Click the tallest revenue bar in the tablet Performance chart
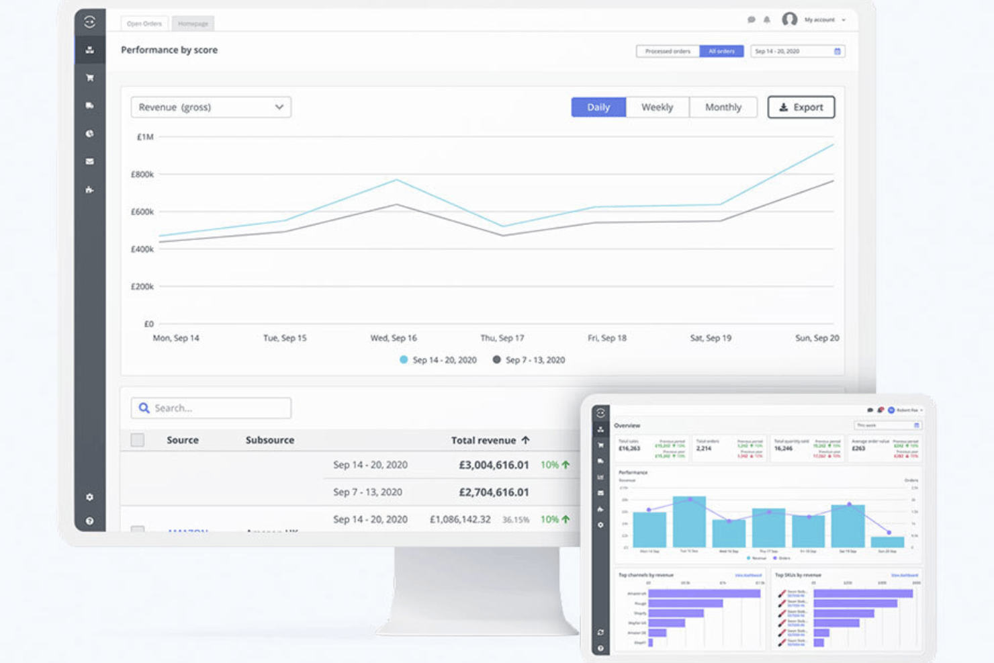This screenshot has width=994, height=663. click(x=689, y=522)
